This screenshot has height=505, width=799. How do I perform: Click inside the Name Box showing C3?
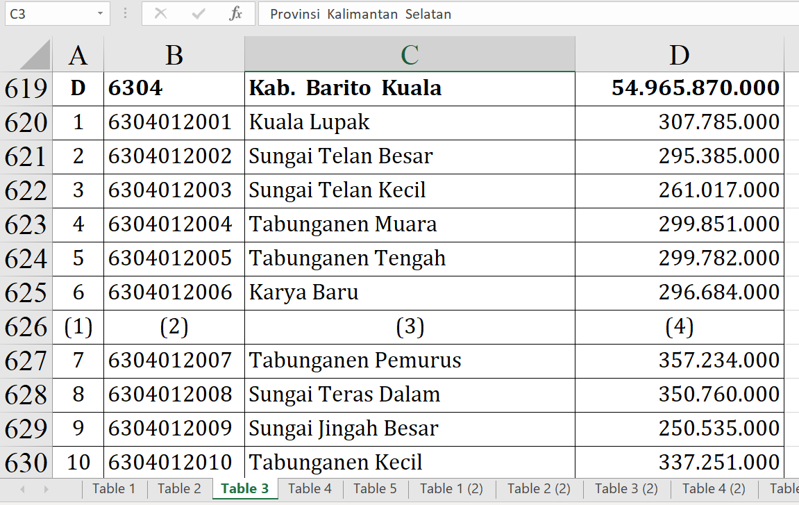47,14
